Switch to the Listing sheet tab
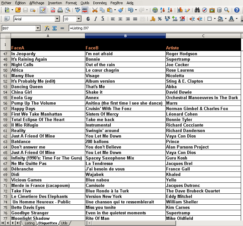The image size is (243, 226). tap(30, 223)
